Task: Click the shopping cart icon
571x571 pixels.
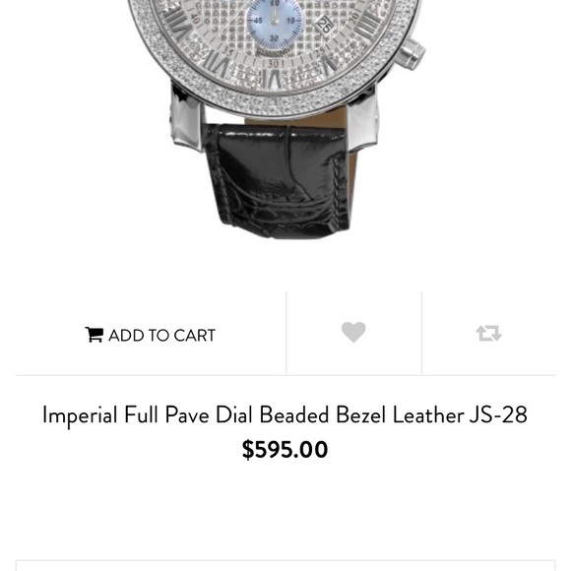Action: [x=94, y=335]
